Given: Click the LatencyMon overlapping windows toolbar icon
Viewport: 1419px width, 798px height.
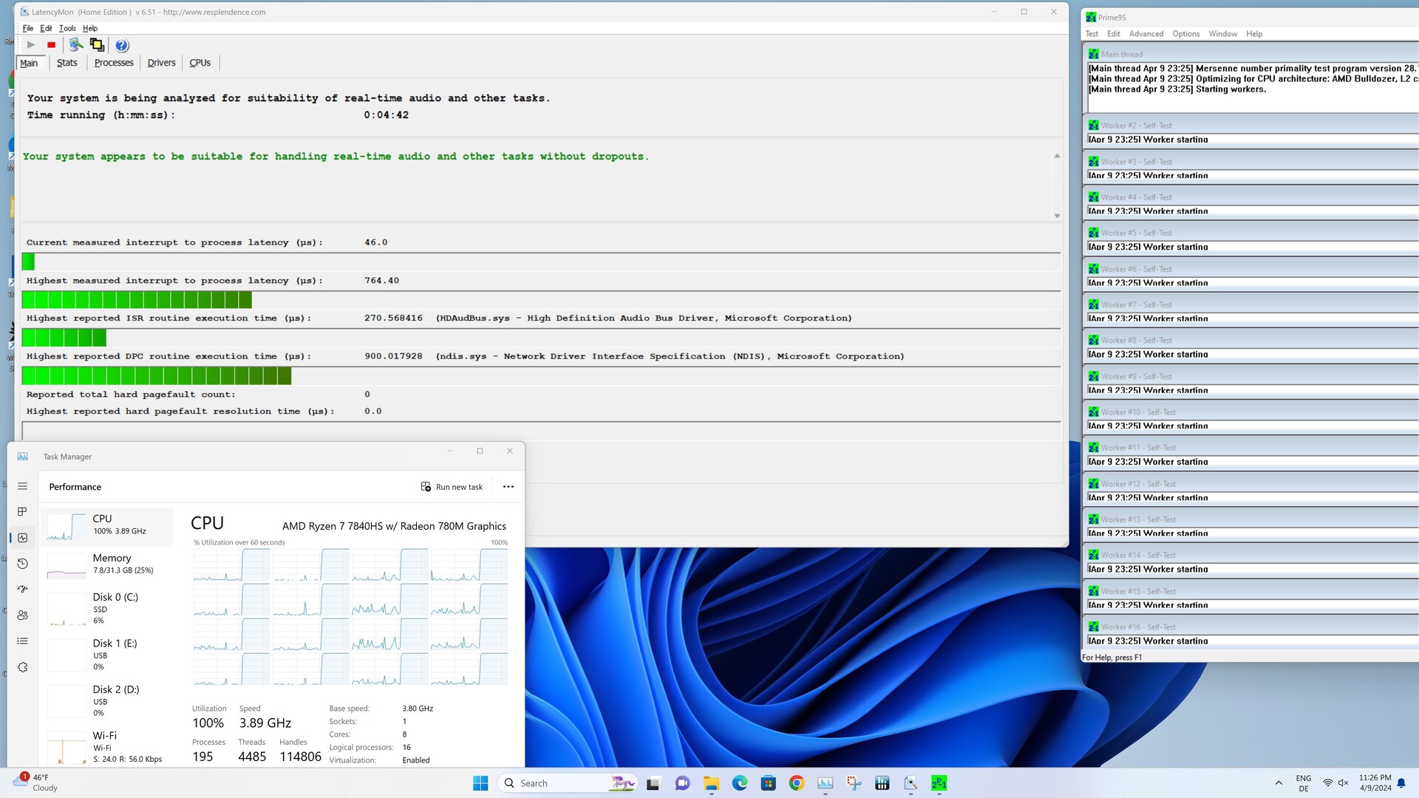Looking at the screenshot, I should pos(97,45).
